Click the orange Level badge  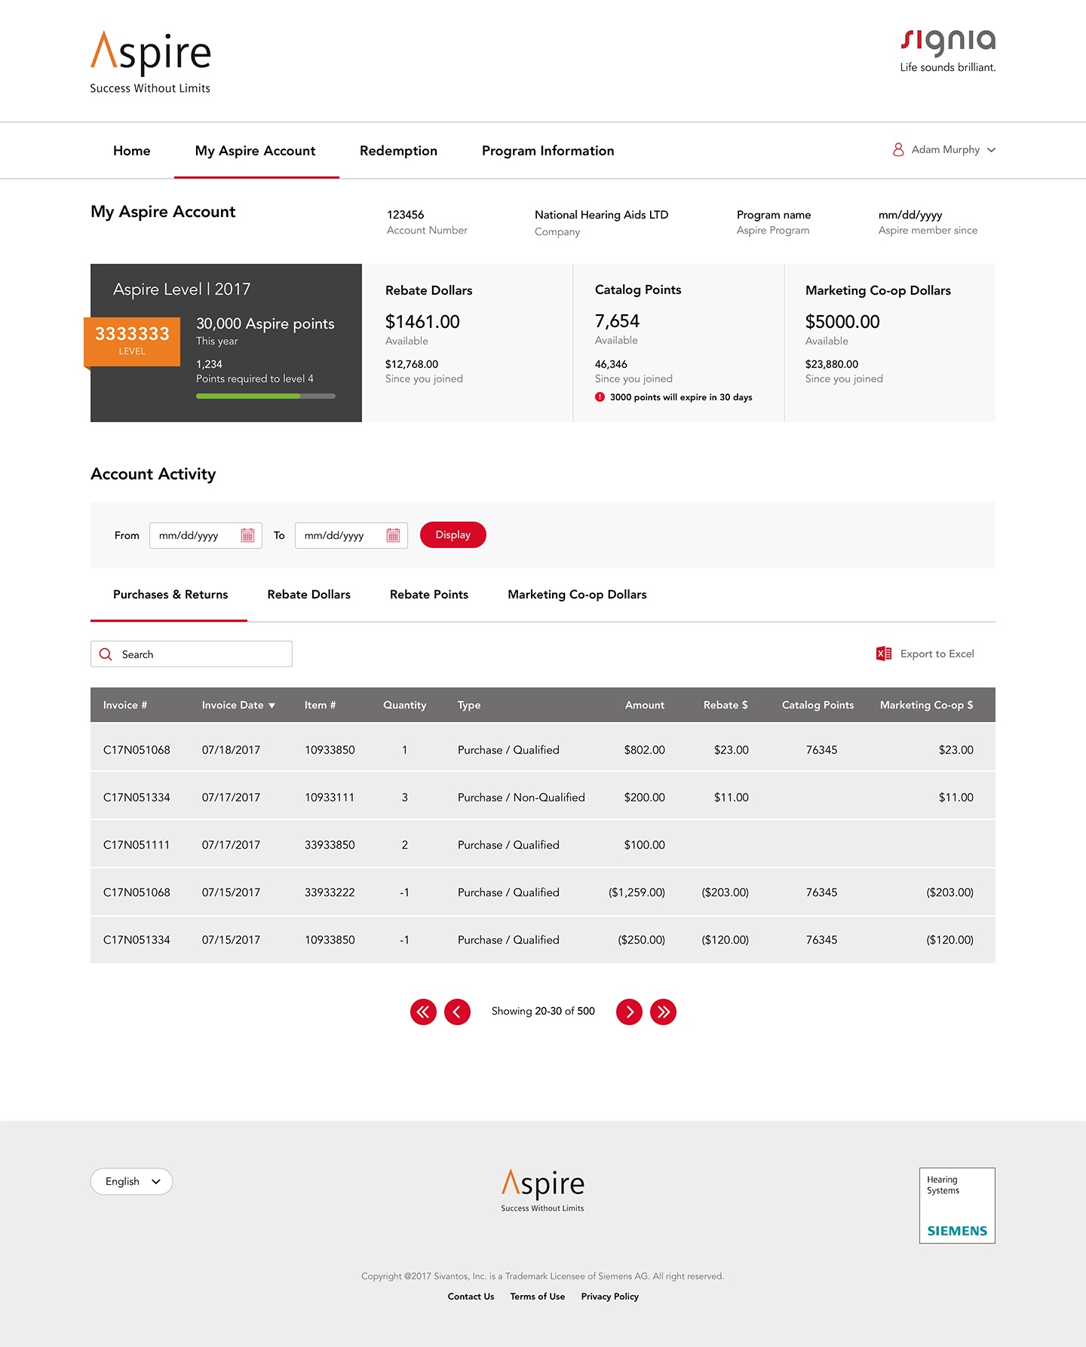[132, 342]
